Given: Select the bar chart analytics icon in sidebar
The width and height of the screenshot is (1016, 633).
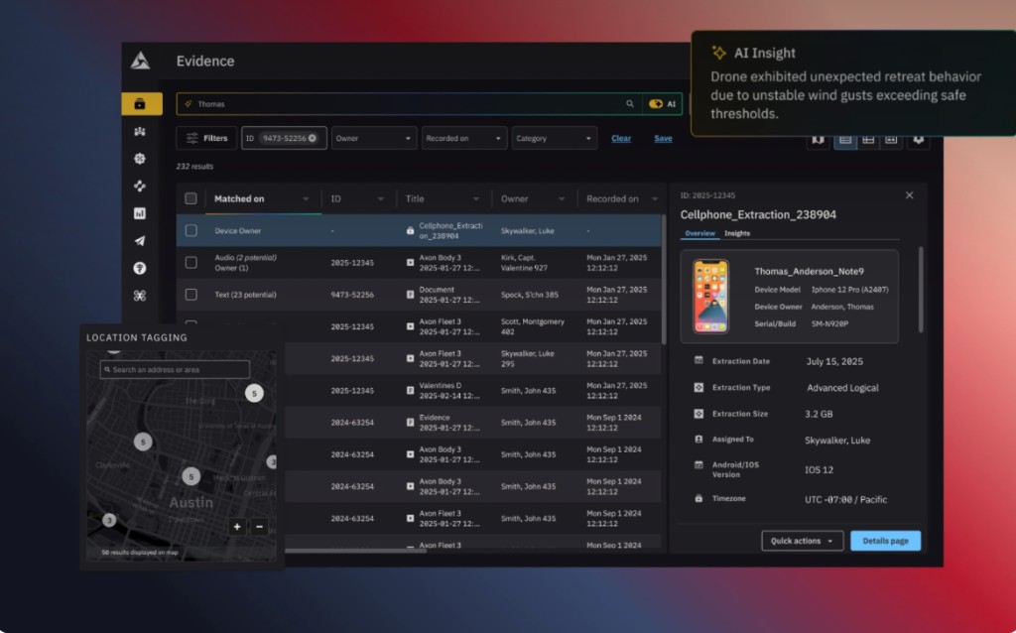Looking at the screenshot, I should coord(140,212).
